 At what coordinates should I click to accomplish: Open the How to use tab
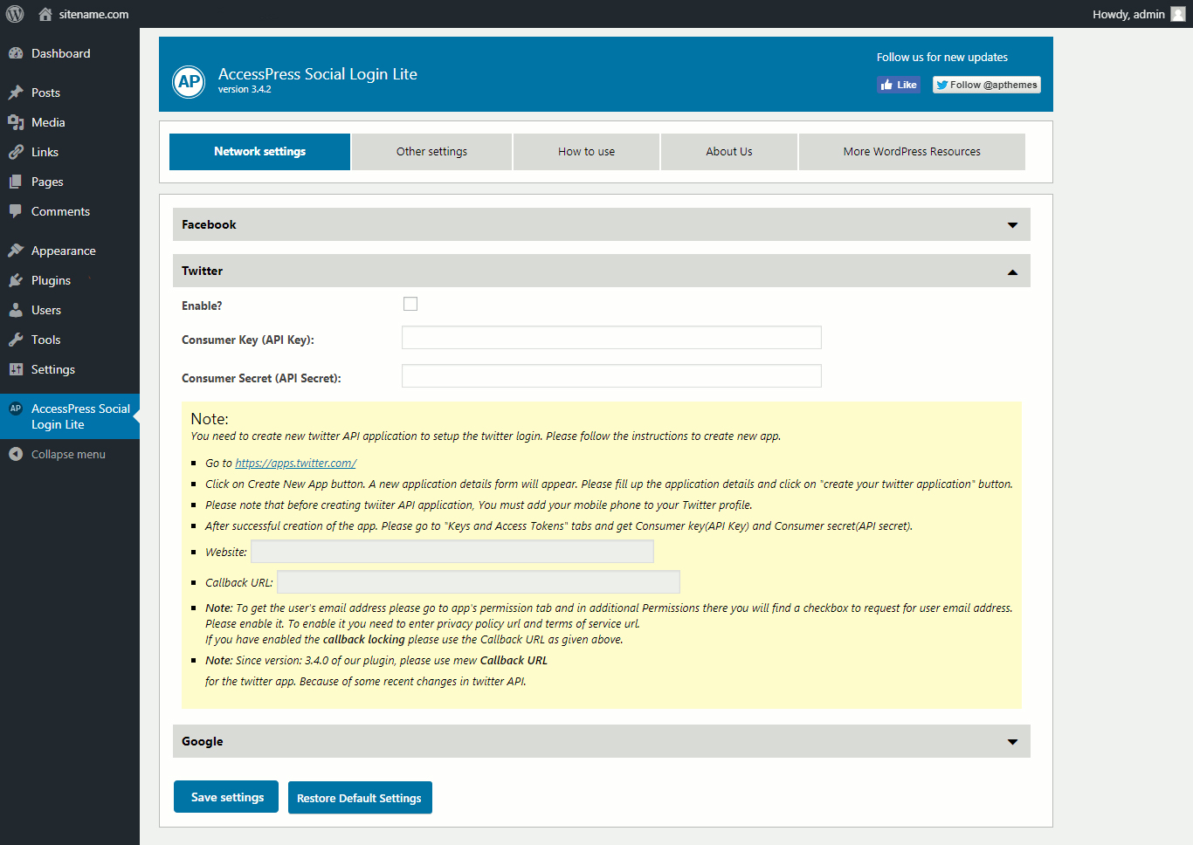(x=586, y=152)
